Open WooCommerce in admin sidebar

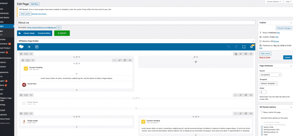pyautogui.click(x=5, y=58)
